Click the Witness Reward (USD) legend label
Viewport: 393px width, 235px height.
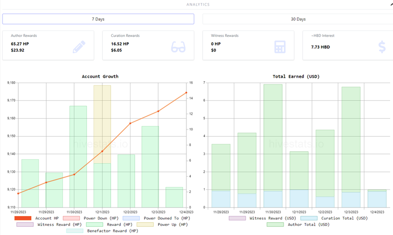point(273,218)
